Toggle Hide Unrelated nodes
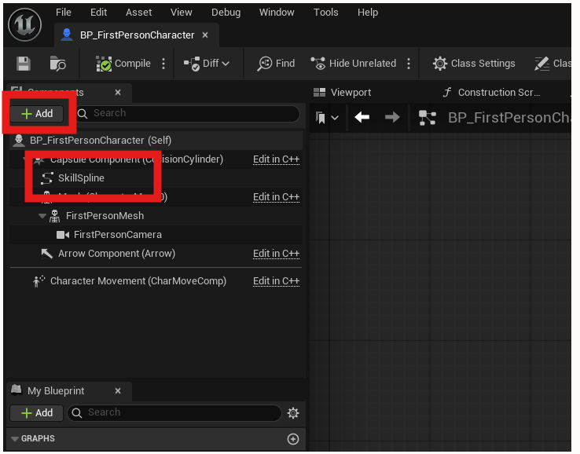The height and width of the screenshot is (454, 580). (353, 64)
